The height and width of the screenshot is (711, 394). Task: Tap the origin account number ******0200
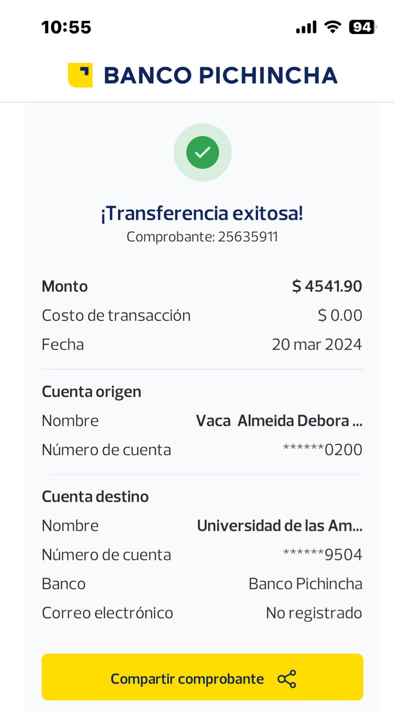point(322,450)
